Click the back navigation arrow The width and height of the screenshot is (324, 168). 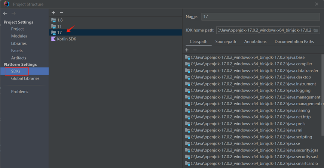point(5,13)
